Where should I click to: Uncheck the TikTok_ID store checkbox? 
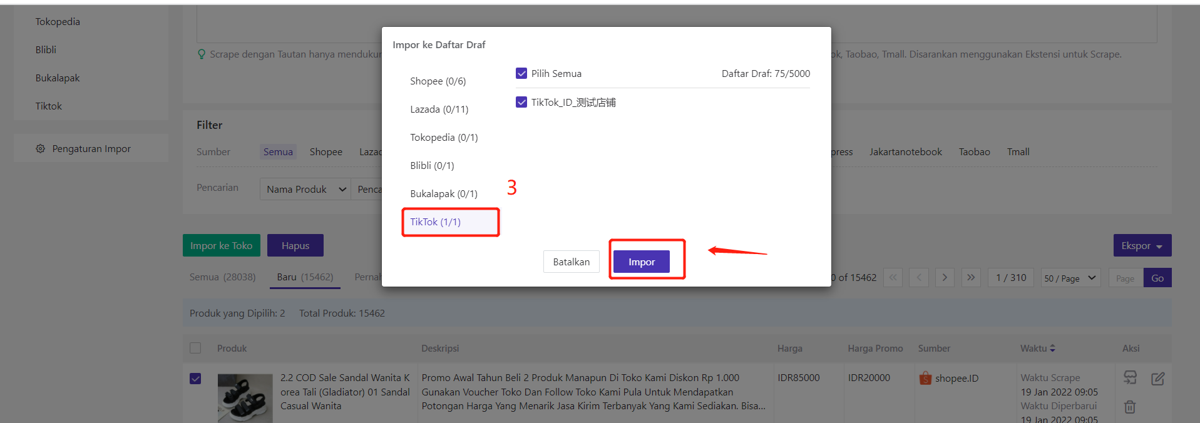coord(521,103)
